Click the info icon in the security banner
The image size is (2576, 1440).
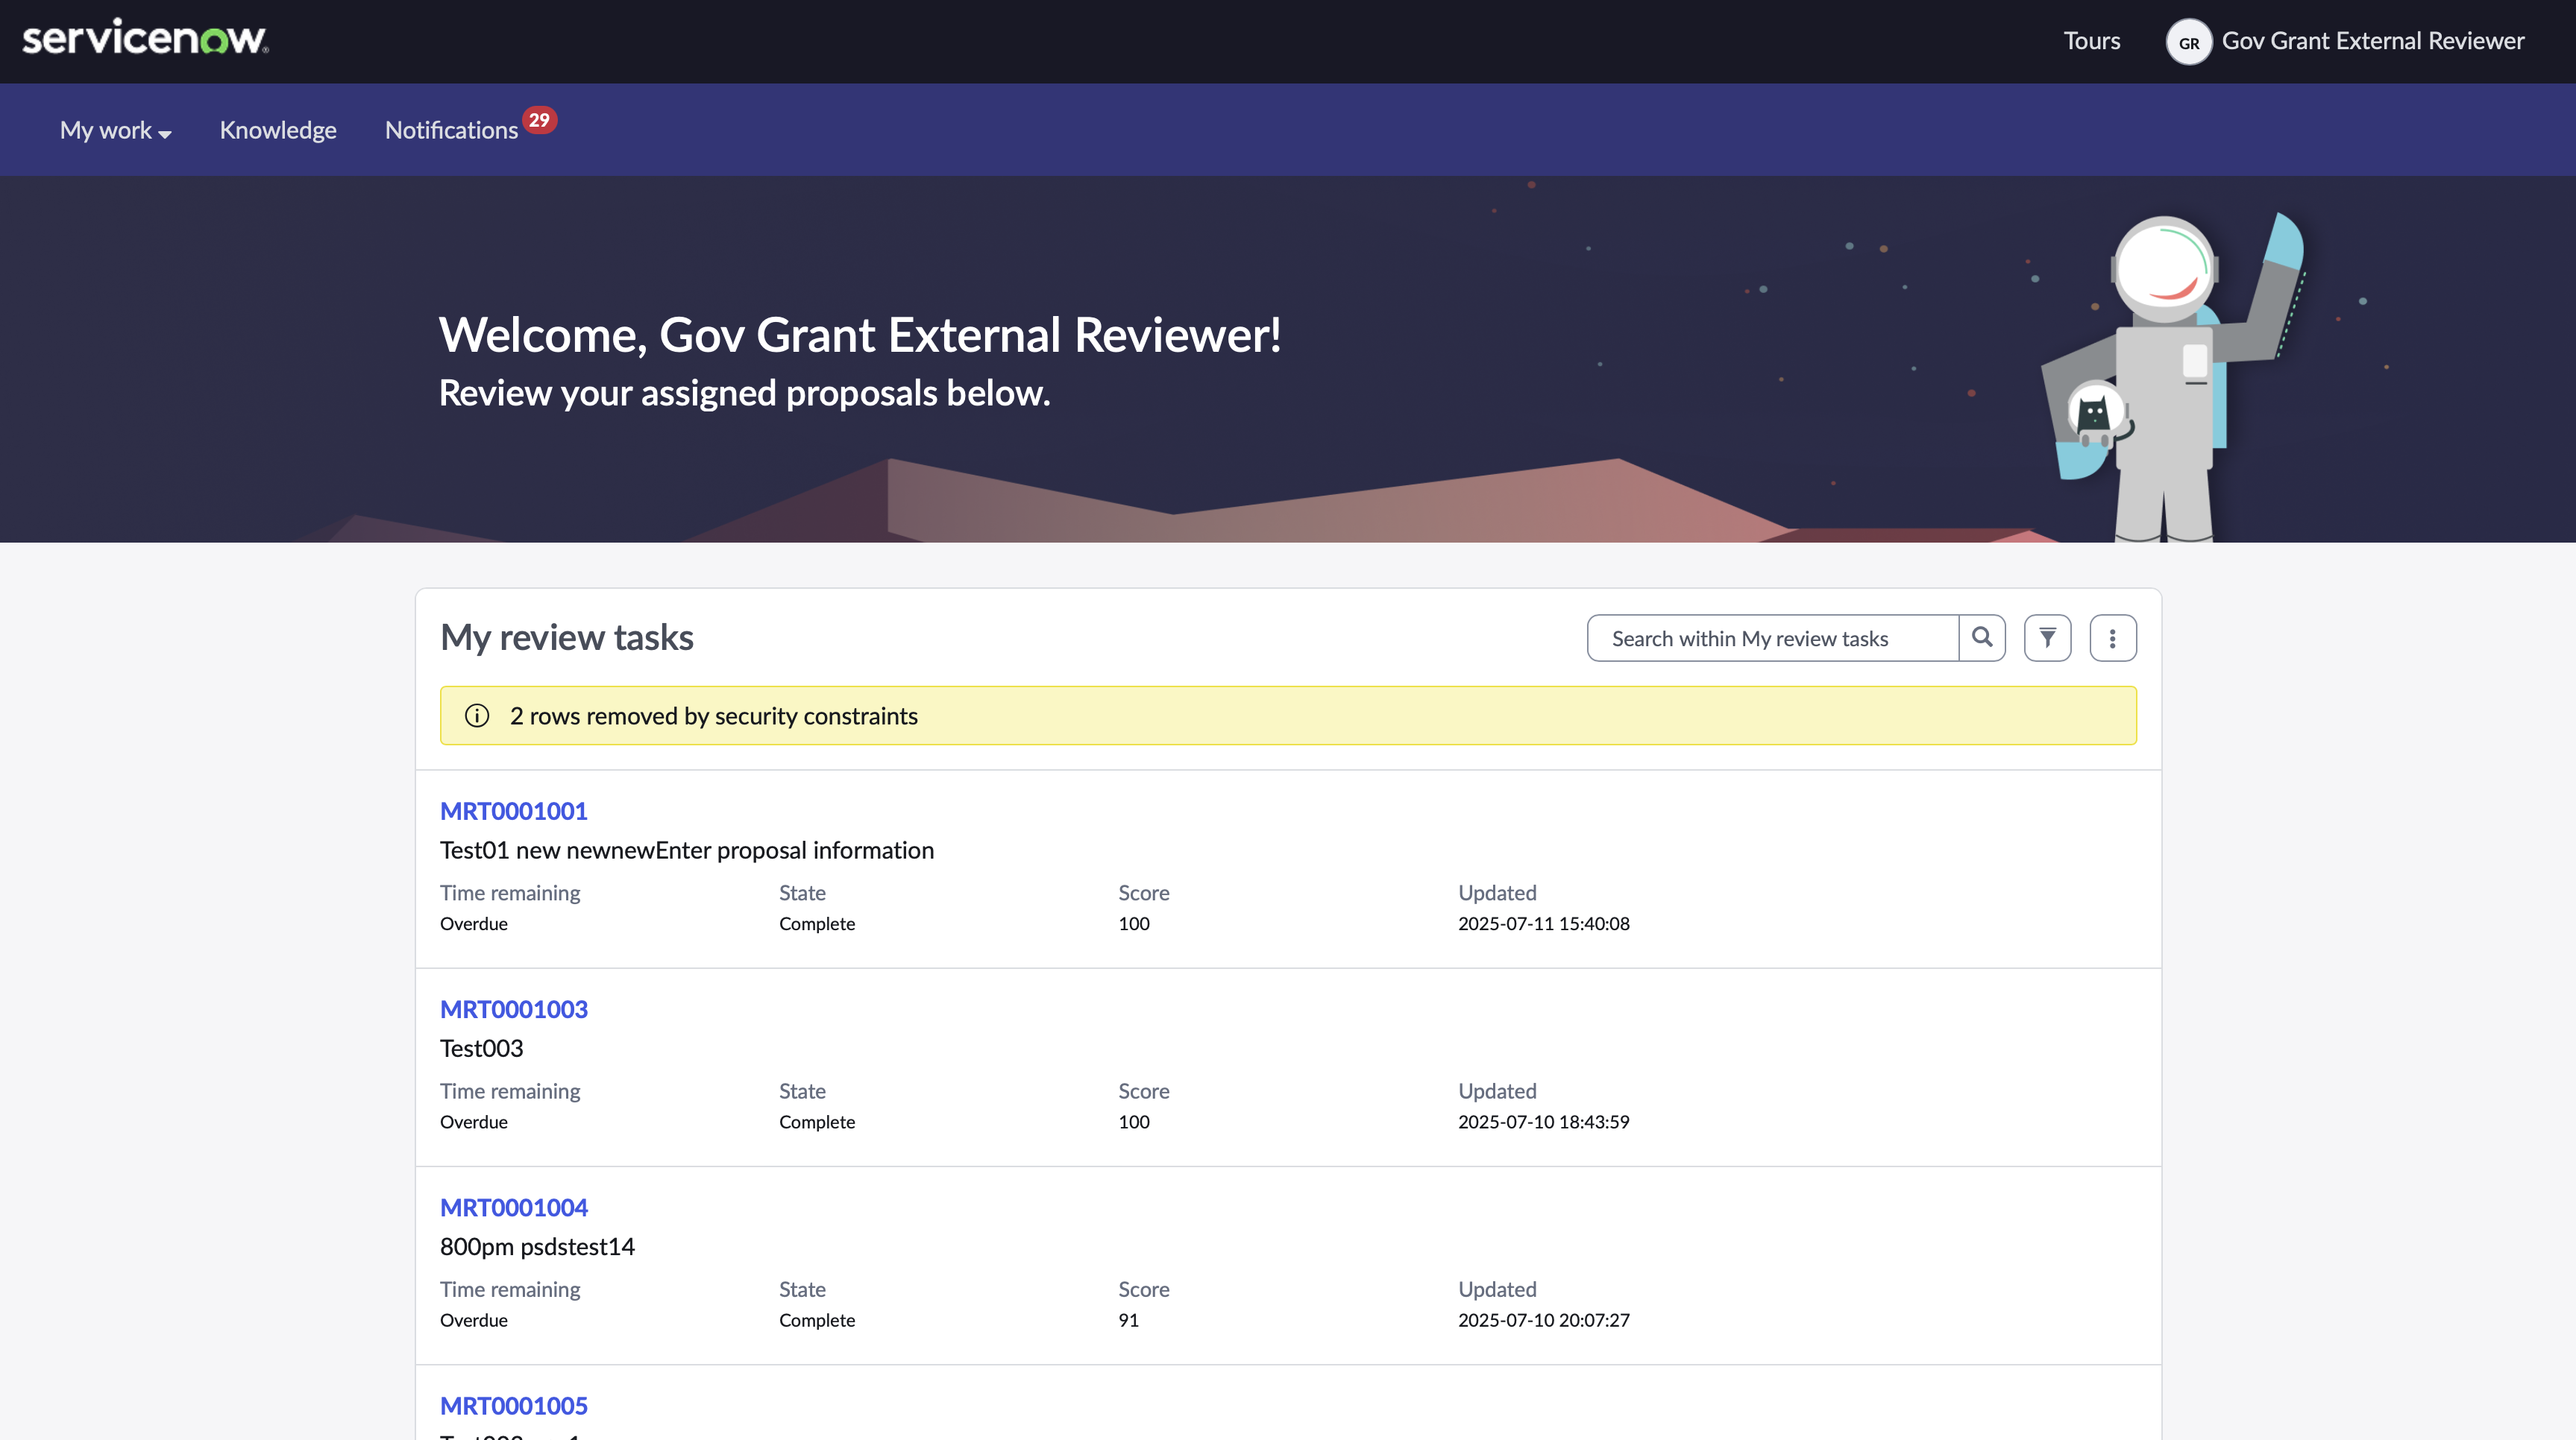(x=477, y=716)
